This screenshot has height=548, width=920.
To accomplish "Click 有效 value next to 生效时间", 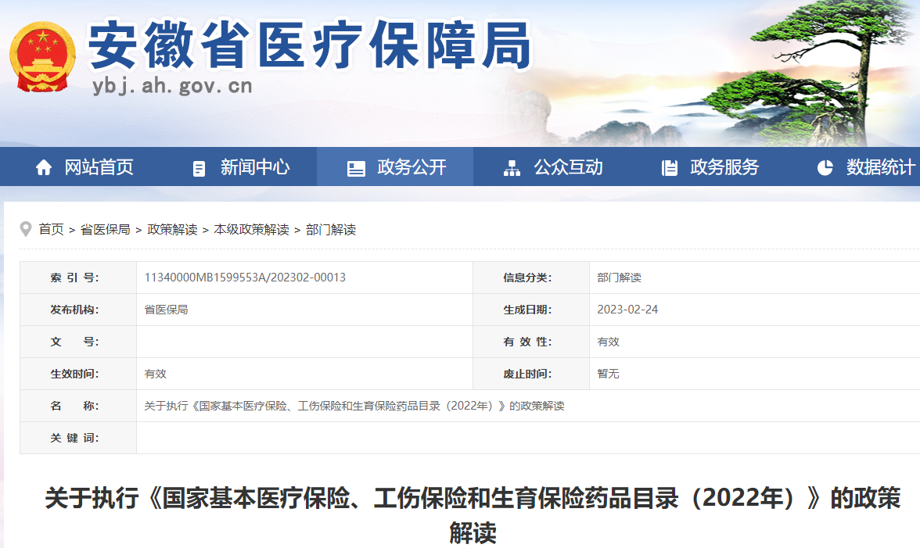I will [155, 374].
